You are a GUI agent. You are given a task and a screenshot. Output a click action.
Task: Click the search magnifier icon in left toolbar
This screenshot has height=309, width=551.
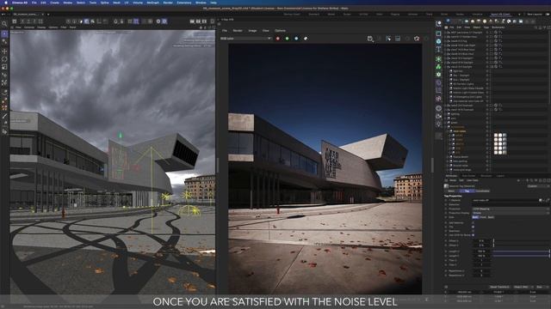point(4,24)
